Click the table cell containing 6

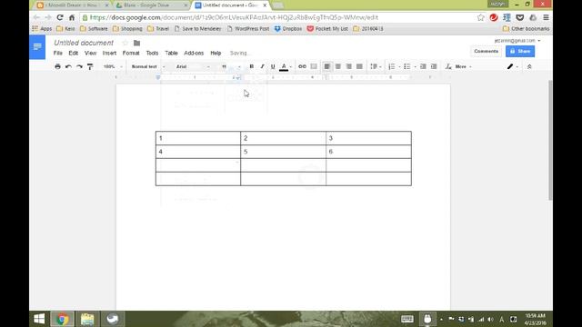[368, 152]
